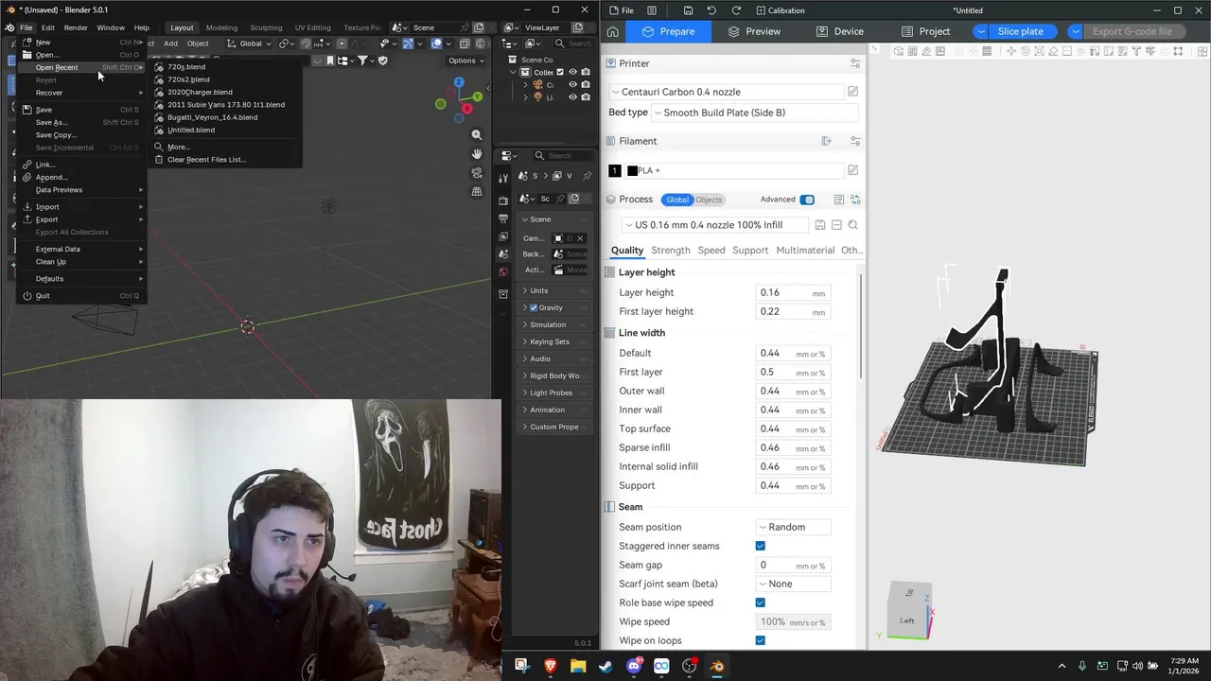Open the Scarf joint seam None dropdown
1211x681 pixels.
tap(793, 584)
